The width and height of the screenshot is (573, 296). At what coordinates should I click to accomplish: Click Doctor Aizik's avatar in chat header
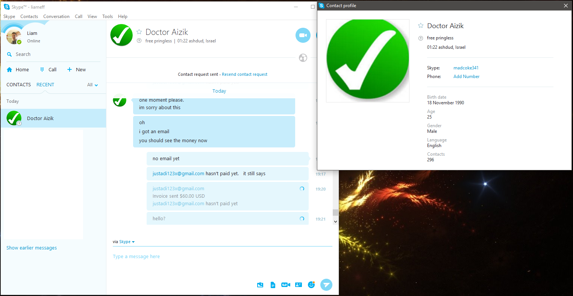tap(121, 35)
